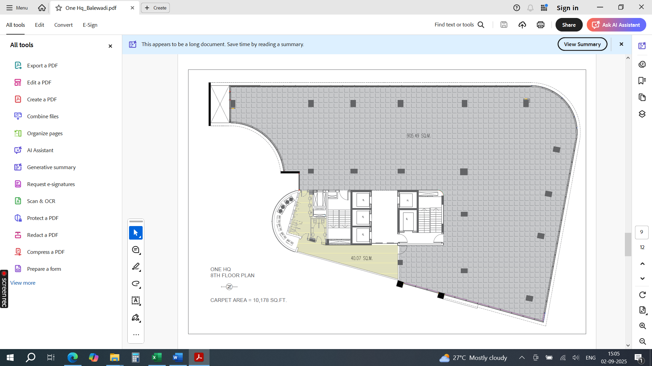This screenshot has width=652, height=366.
Task: Go to next page down chevron
Action: coord(642,279)
